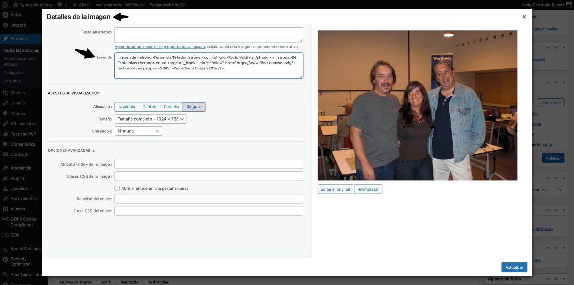574x285 pixels.
Task: Open Todas las entradas submenu item
Action: coord(21,50)
